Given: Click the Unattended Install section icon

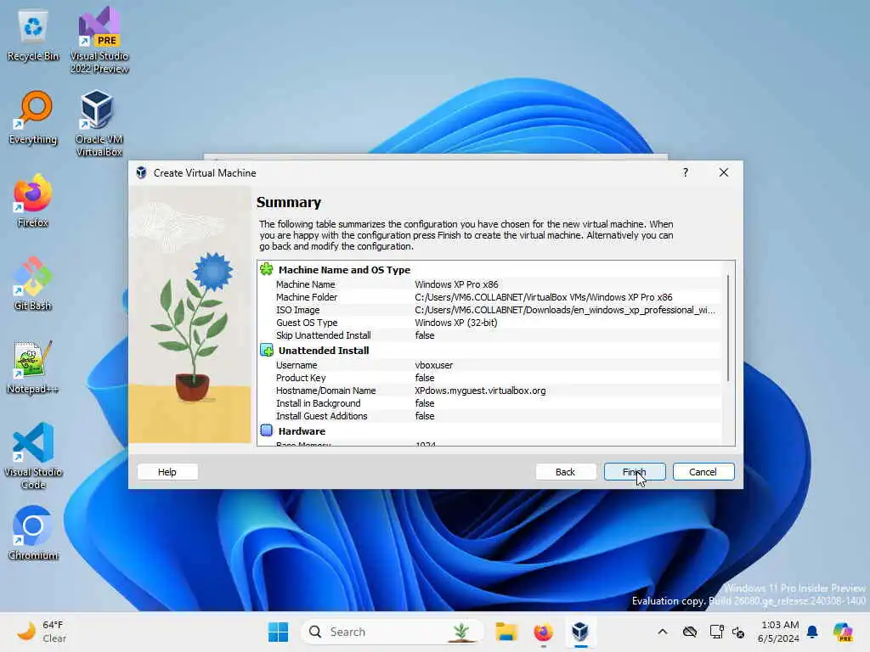Looking at the screenshot, I should tap(267, 351).
